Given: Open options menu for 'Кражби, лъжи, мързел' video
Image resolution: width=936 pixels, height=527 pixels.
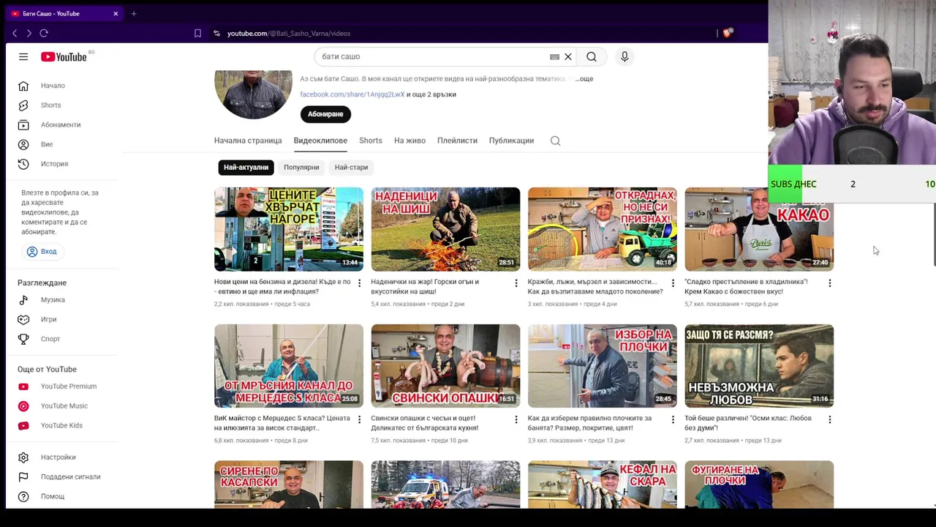Looking at the screenshot, I should point(673,283).
